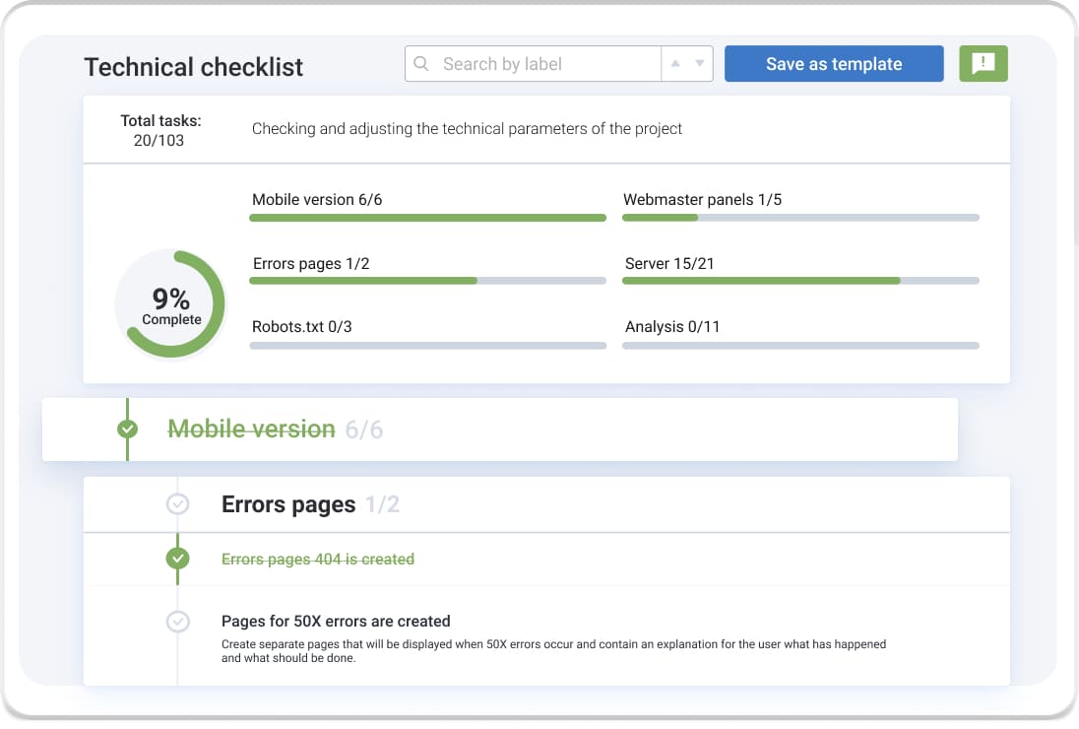Expand Pages for 50X errors task description
Image resolution: width=1079 pixels, height=729 pixels.
tap(336, 622)
